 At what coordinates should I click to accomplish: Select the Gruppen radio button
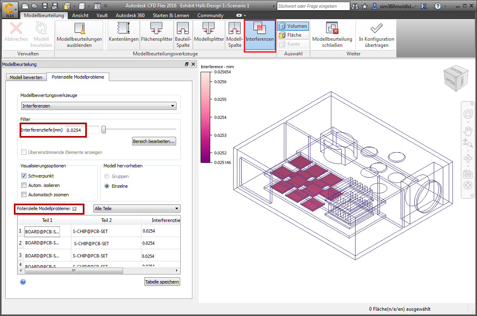pos(107,177)
